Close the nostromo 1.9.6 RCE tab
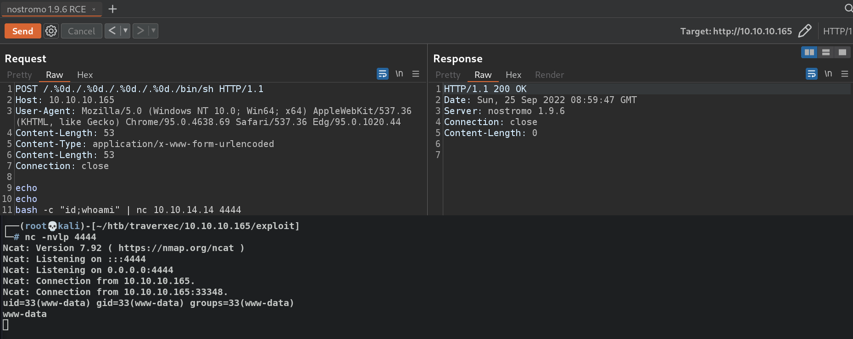853x339 pixels. tap(94, 9)
